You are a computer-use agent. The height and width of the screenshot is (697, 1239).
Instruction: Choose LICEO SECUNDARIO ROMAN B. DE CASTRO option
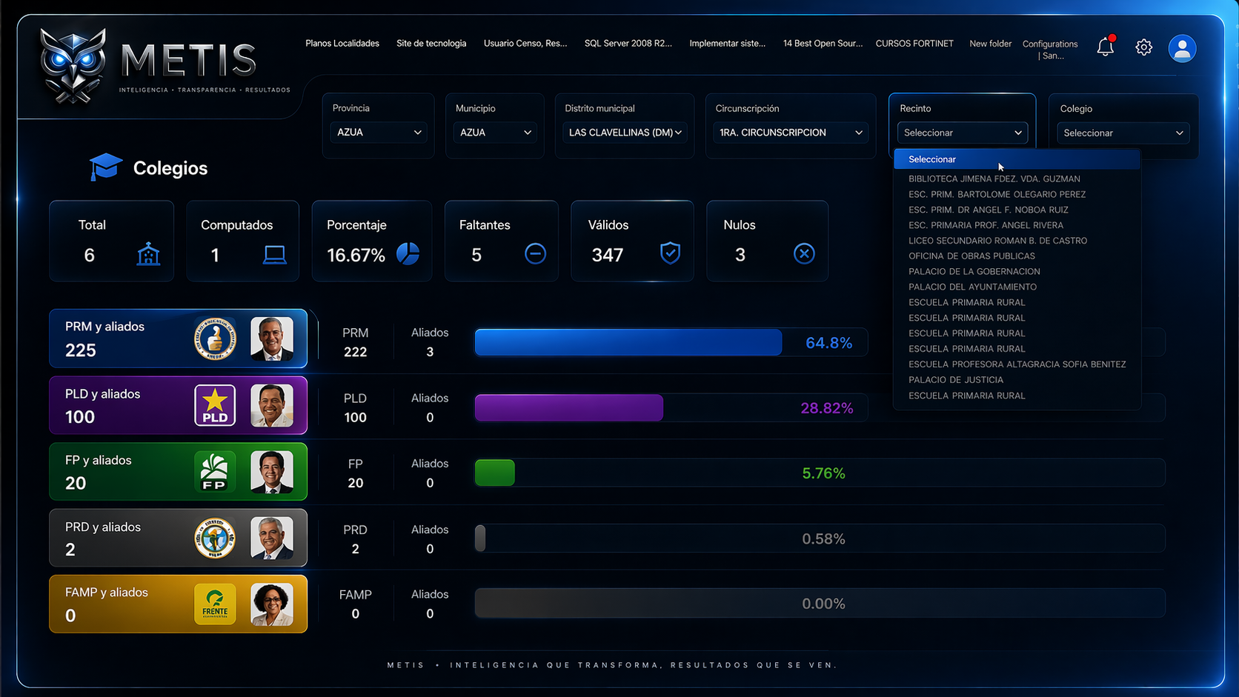pyautogui.click(x=997, y=241)
